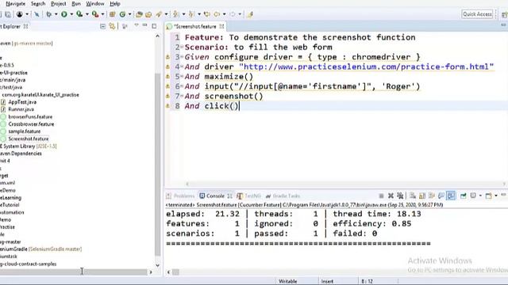This screenshot has height=285, width=508.
Task: Click the explorer horizontal scrollbar thumb
Action: point(74,272)
